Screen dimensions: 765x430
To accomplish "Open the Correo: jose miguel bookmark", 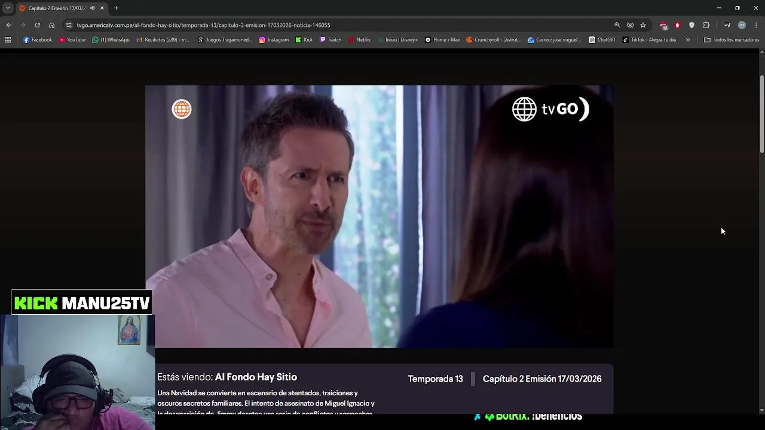I will [x=554, y=40].
